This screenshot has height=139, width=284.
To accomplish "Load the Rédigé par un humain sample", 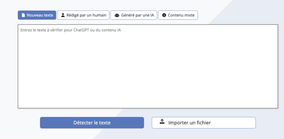I will point(83,15).
